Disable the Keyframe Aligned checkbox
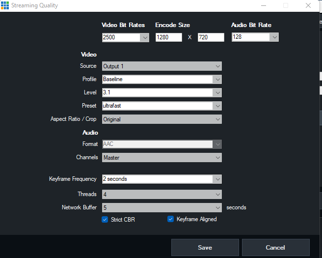 tap(171, 219)
